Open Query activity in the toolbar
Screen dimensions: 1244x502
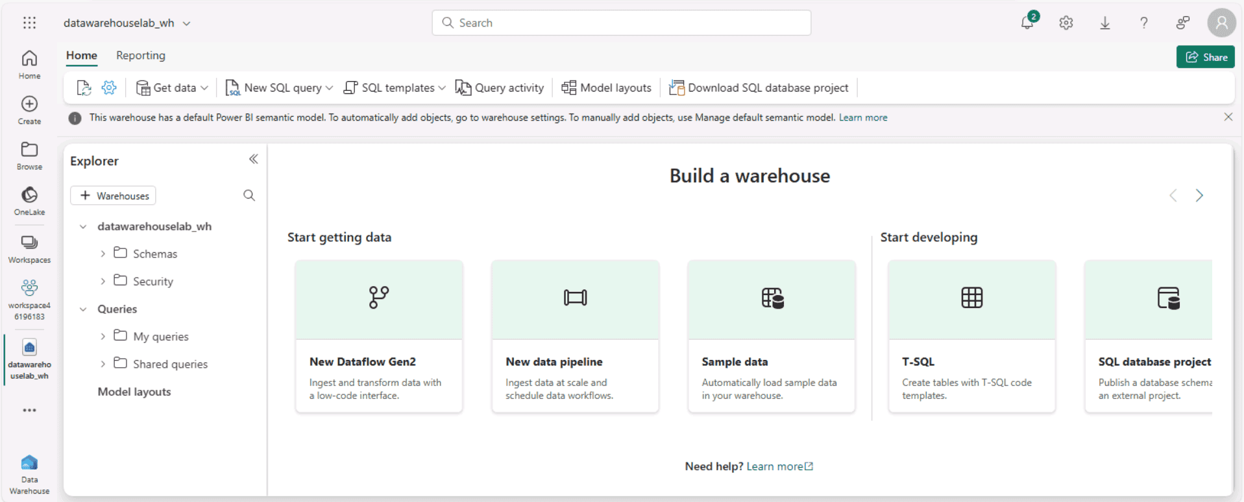point(500,88)
